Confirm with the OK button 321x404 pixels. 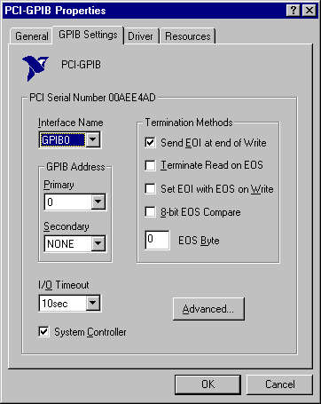point(207,384)
